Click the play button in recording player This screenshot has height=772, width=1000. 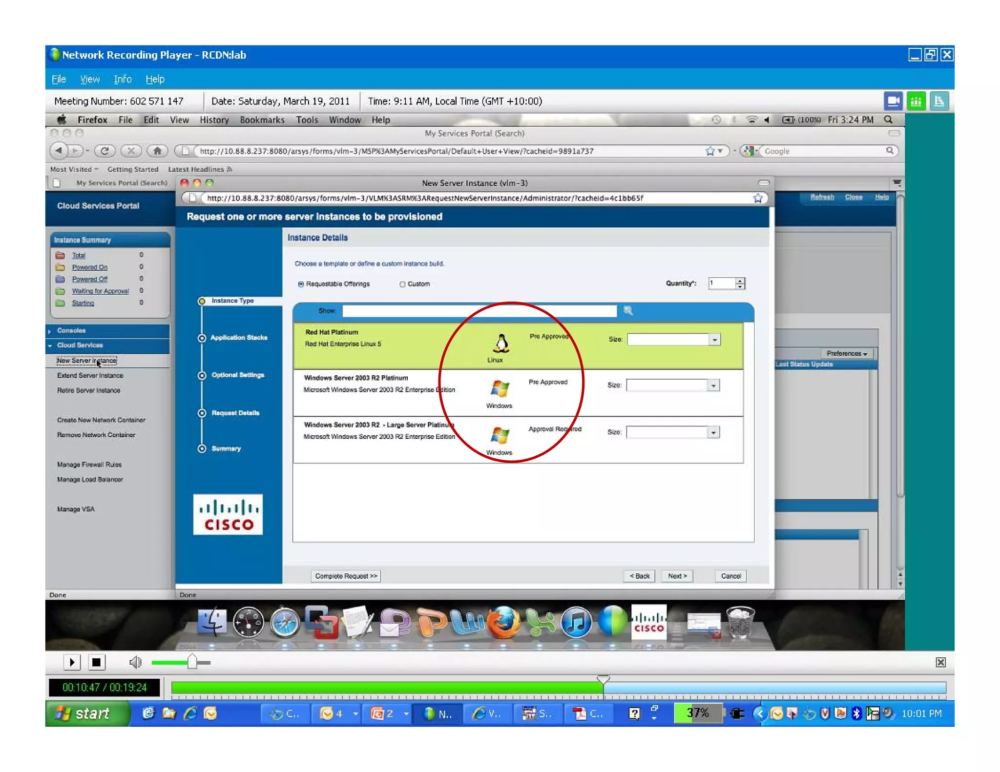[x=72, y=662]
